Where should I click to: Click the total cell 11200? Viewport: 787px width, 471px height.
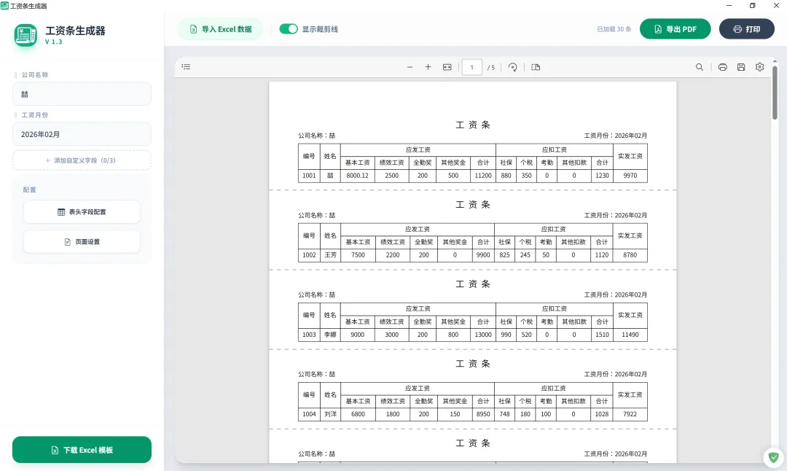click(x=483, y=176)
